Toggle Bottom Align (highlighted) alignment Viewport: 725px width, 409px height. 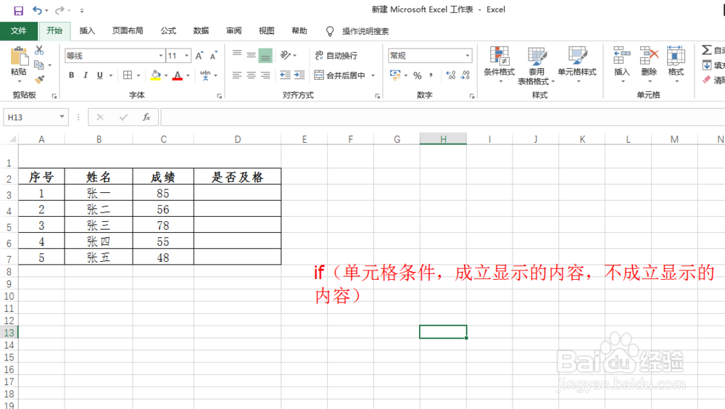point(265,56)
